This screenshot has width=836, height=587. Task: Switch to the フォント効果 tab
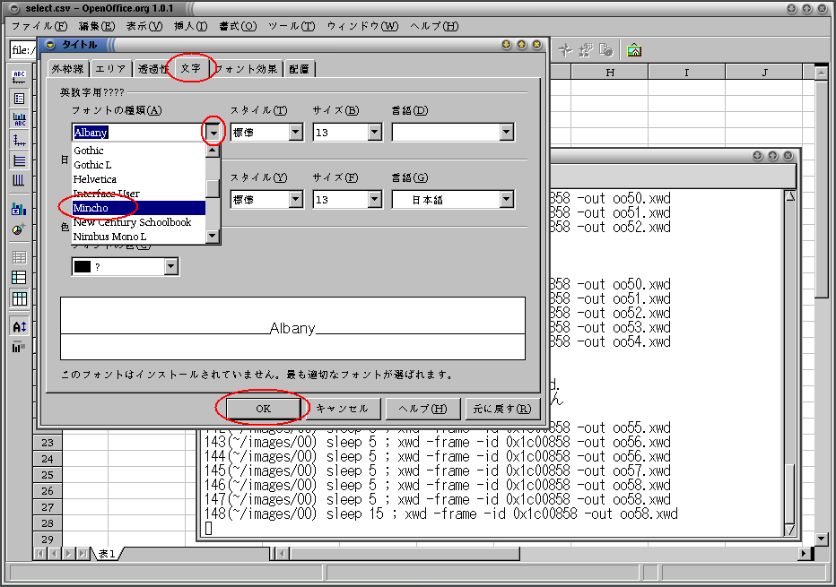point(247,69)
